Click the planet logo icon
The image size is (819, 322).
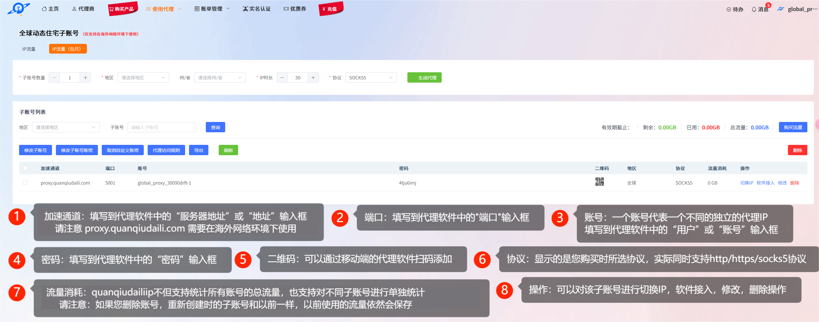tap(18, 9)
